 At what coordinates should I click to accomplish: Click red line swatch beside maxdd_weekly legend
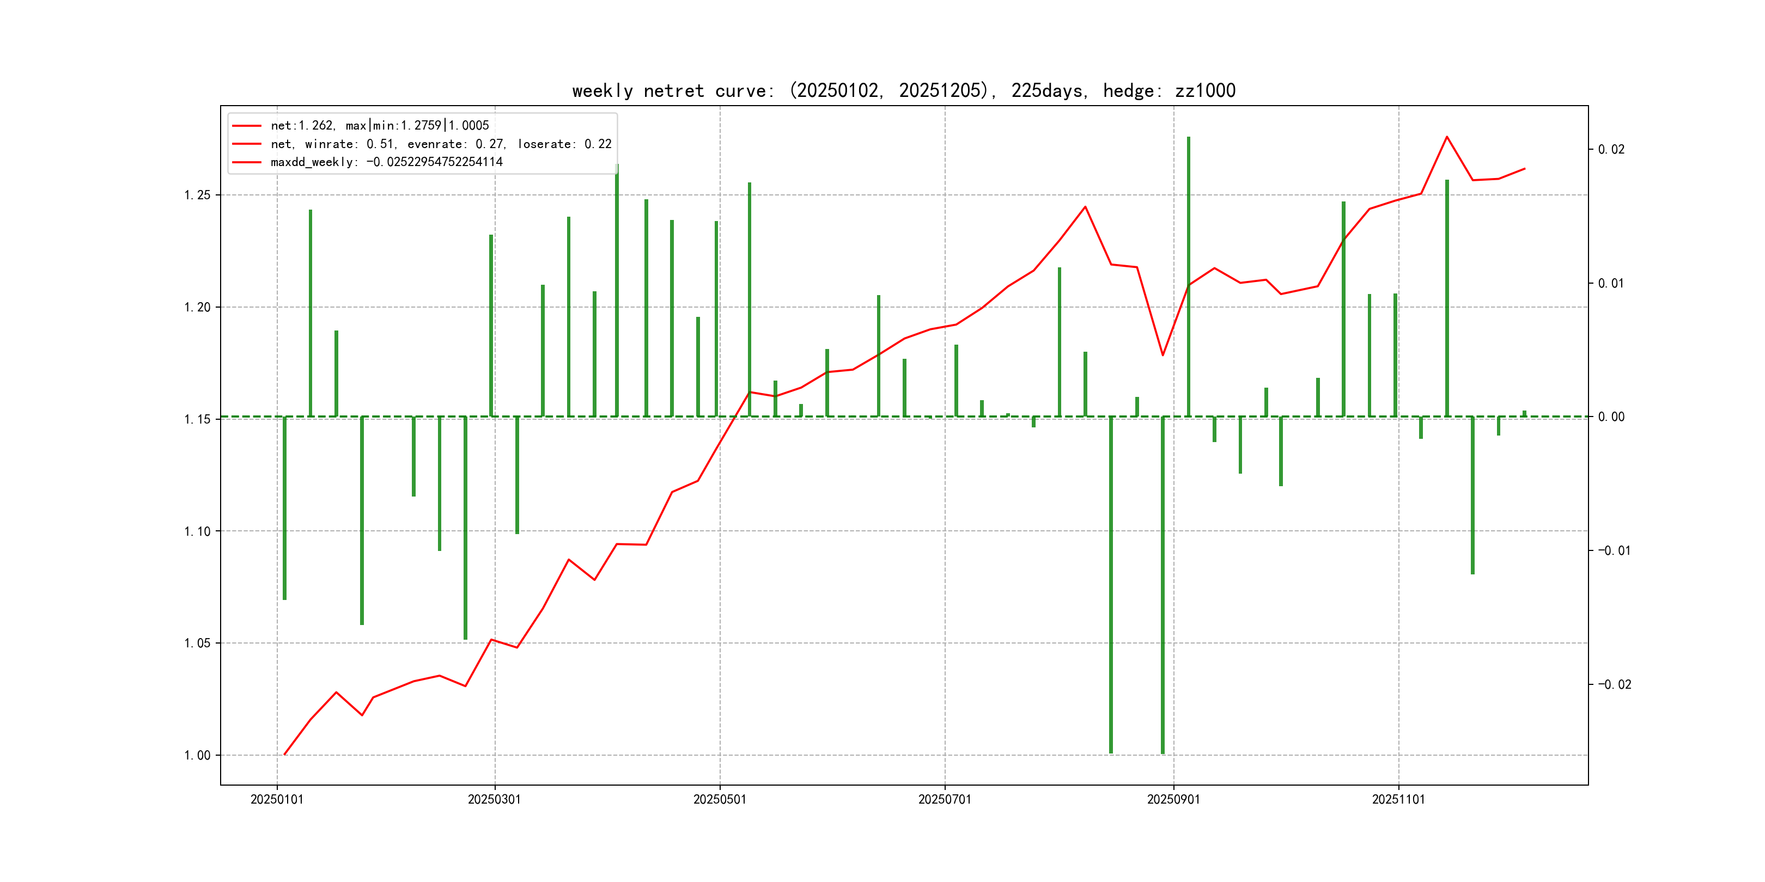coord(247,162)
